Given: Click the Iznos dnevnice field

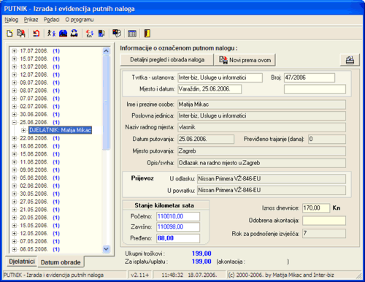Looking at the screenshot, I should point(316,208).
